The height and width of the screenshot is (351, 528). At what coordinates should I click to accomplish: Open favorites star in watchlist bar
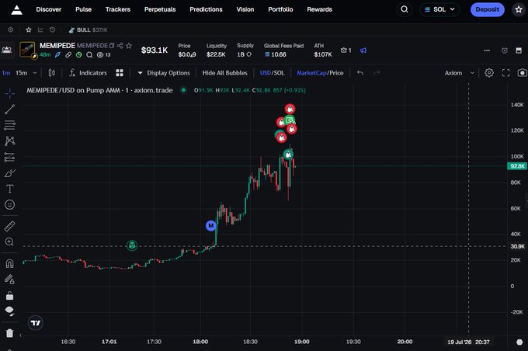point(29,30)
